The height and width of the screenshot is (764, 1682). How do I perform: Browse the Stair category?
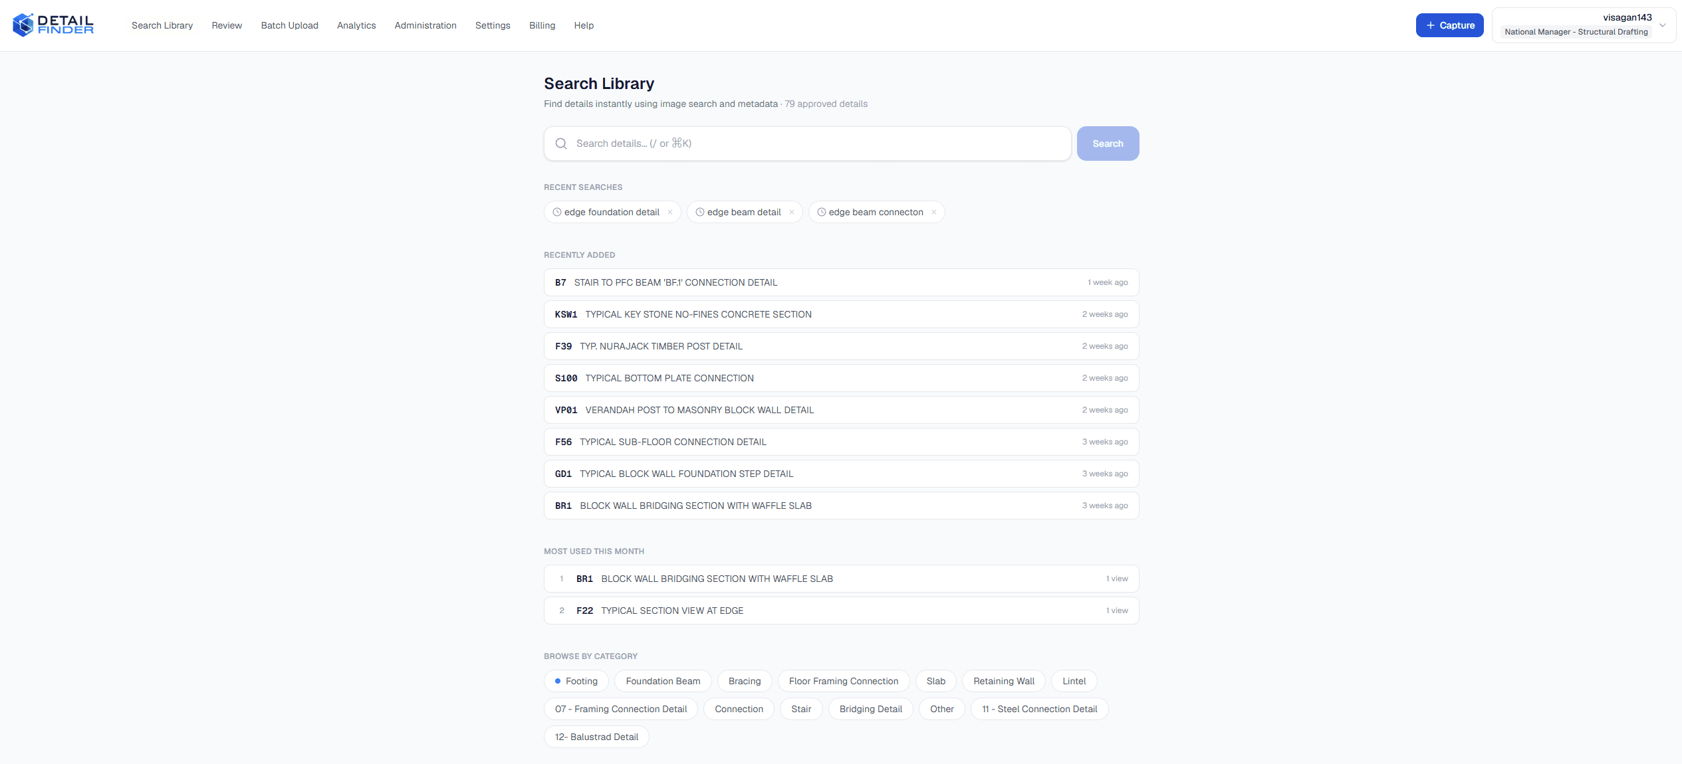coord(801,709)
